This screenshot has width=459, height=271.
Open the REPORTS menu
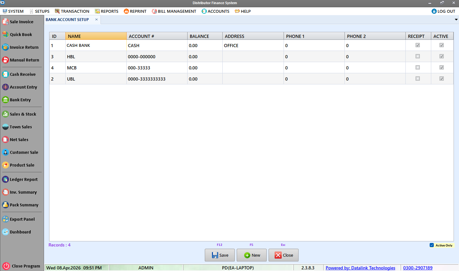107,11
